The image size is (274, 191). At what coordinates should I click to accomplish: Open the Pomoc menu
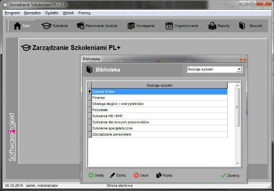(84, 13)
